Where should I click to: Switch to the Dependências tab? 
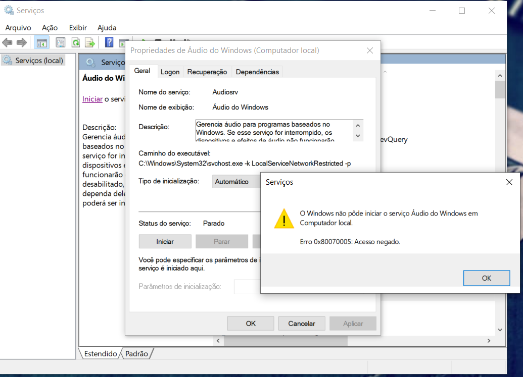258,72
